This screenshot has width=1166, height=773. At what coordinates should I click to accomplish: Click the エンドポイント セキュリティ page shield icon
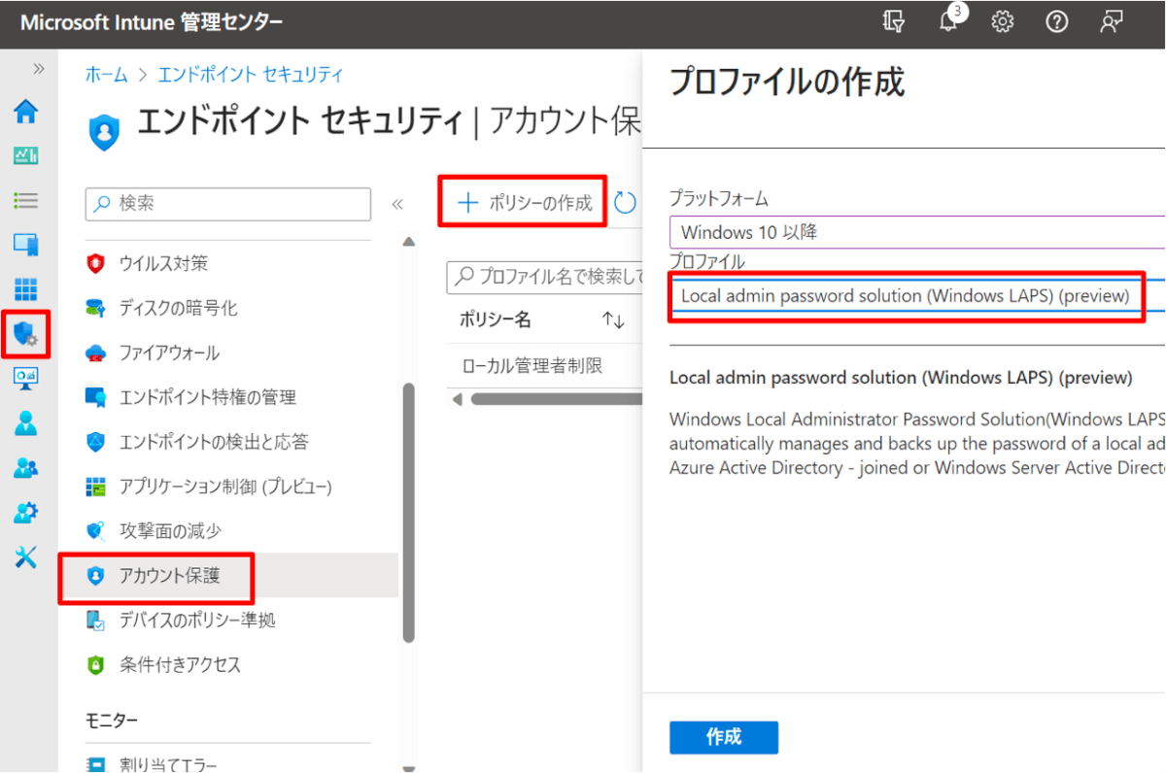click(x=103, y=132)
